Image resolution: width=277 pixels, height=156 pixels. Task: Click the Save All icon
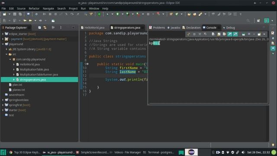(20, 14)
